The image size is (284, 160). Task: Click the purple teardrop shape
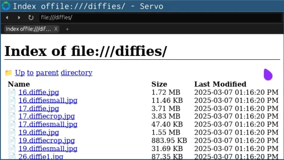(x=268, y=74)
